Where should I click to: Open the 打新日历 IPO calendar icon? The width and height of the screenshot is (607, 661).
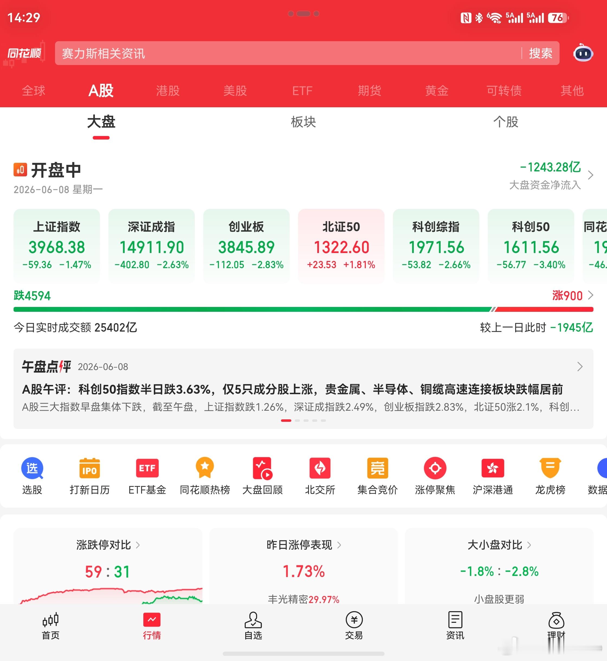point(90,468)
